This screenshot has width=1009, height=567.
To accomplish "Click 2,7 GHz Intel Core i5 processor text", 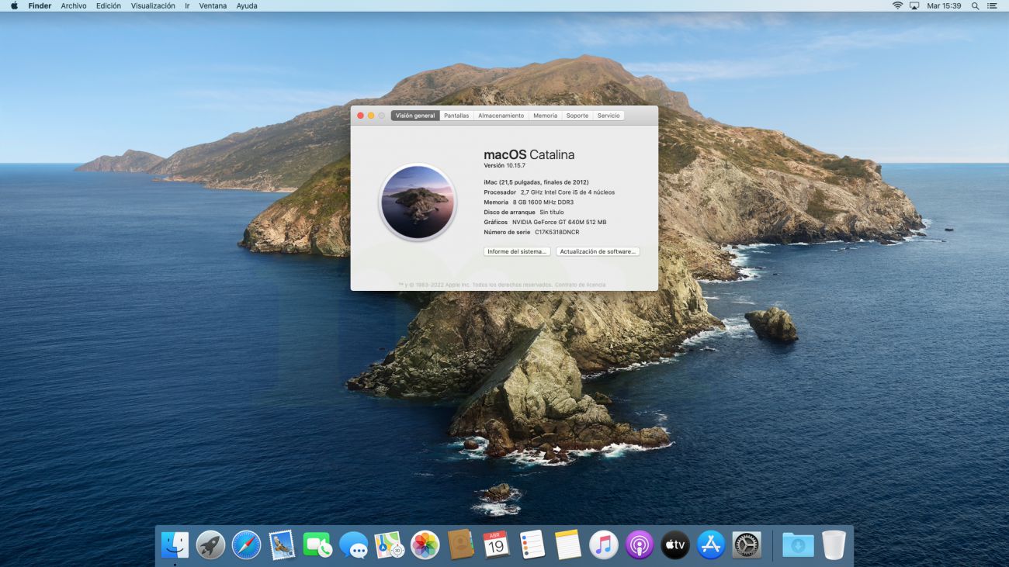I will (x=567, y=192).
